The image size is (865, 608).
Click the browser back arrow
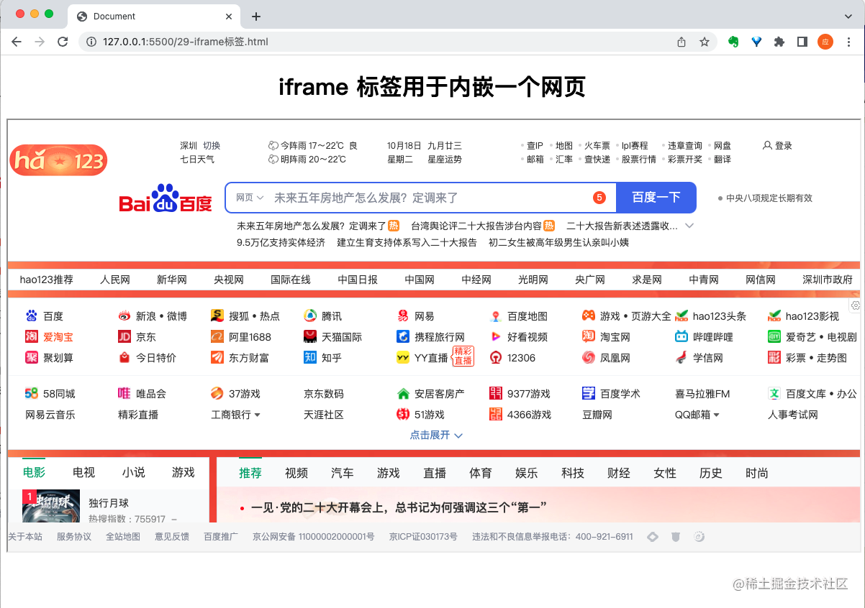[x=17, y=42]
